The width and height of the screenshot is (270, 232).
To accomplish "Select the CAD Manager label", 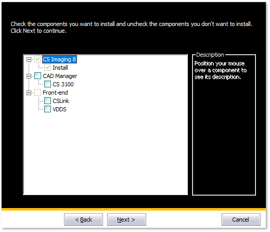I will [60, 76].
